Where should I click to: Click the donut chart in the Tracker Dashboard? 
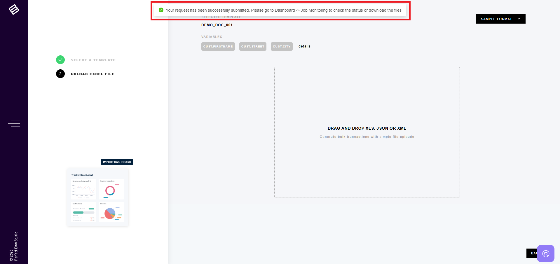pos(110,191)
